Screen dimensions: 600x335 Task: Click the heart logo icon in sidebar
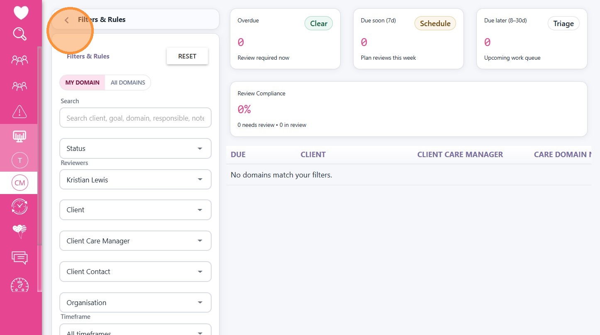21,13
